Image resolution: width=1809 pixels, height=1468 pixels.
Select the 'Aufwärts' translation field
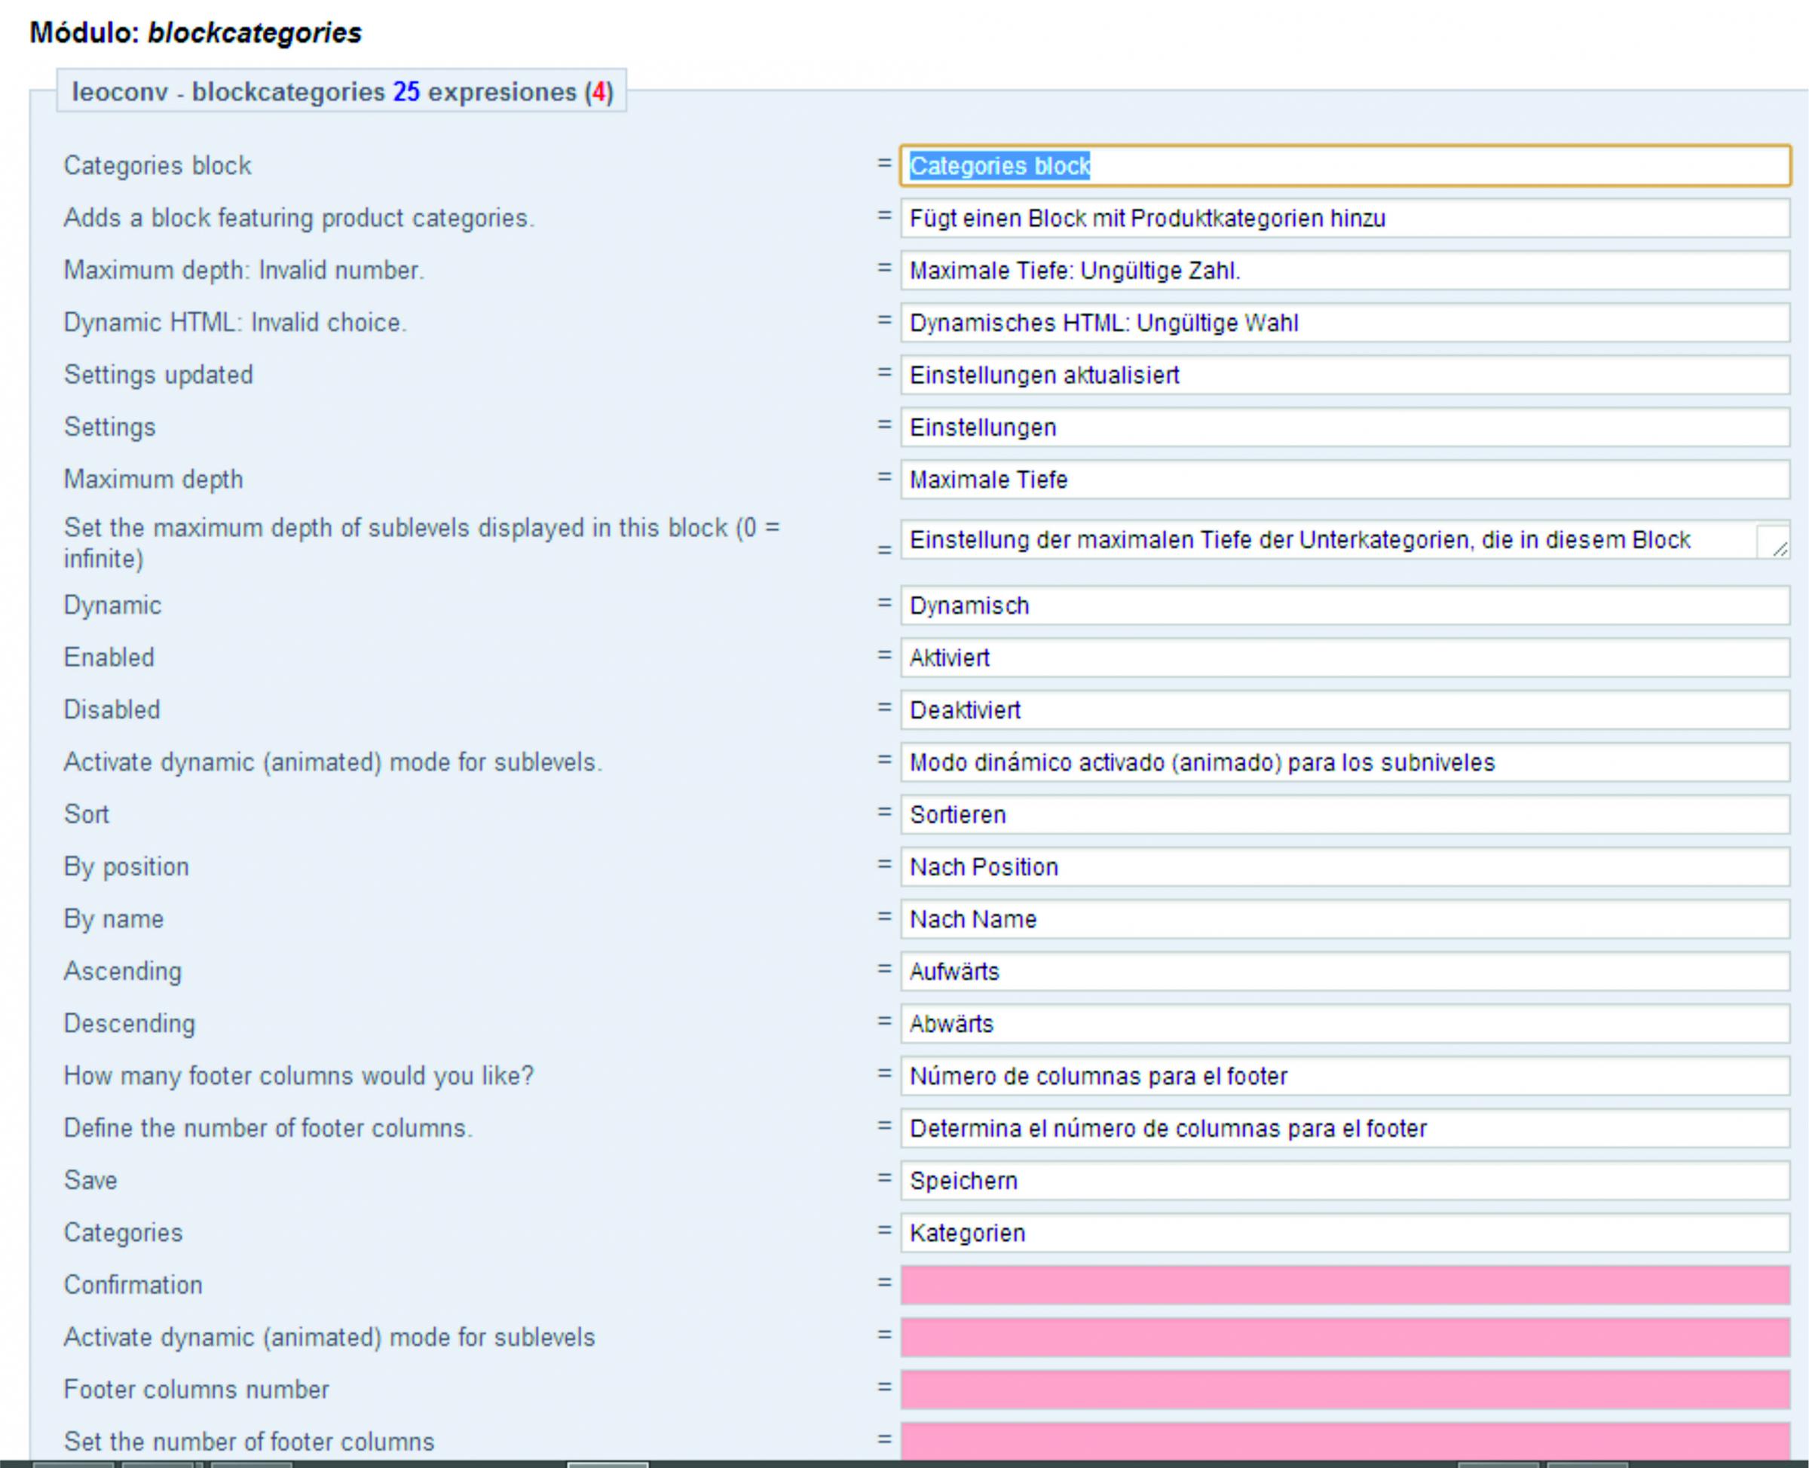[1344, 972]
